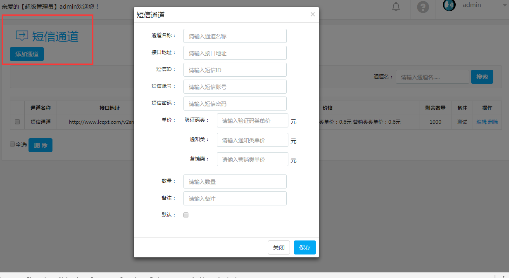509x278 pixels.
Task: Check the 全选 select-all checkbox
Action: click(x=12, y=144)
